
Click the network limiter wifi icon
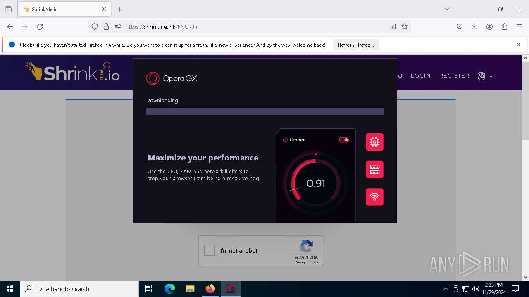(374, 197)
